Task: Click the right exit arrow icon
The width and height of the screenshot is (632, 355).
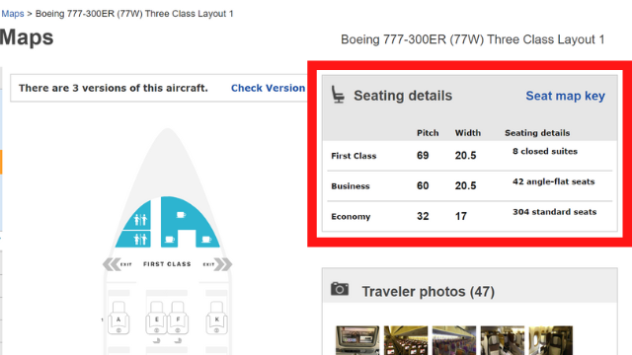Action: click(223, 264)
